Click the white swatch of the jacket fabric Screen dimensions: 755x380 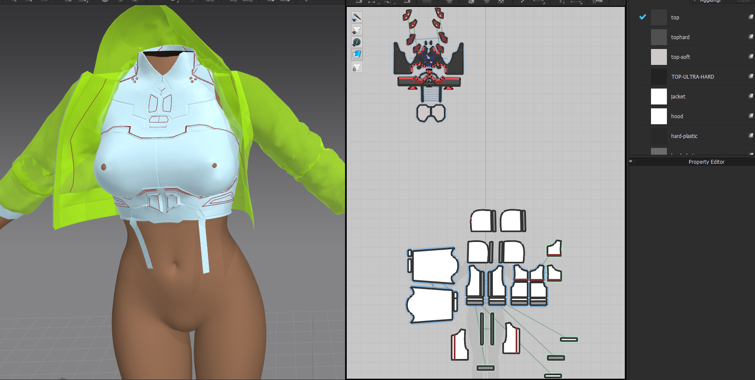click(659, 96)
